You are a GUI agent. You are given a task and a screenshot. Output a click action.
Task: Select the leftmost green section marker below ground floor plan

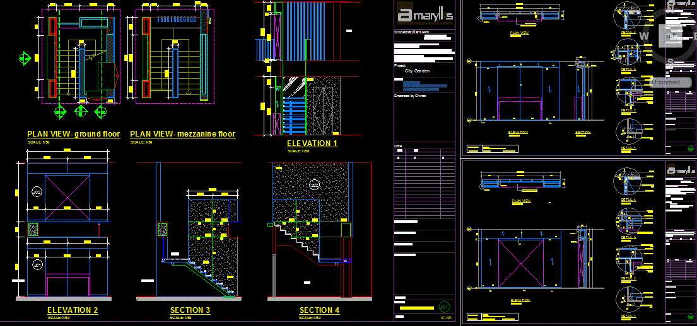60,112
